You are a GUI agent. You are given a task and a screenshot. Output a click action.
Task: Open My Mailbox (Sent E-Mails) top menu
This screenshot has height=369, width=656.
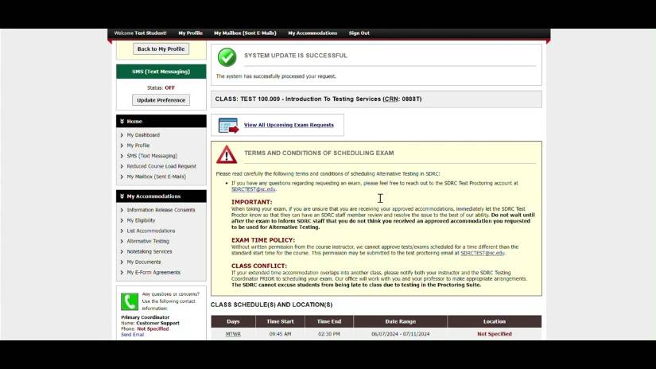pos(245,33)
